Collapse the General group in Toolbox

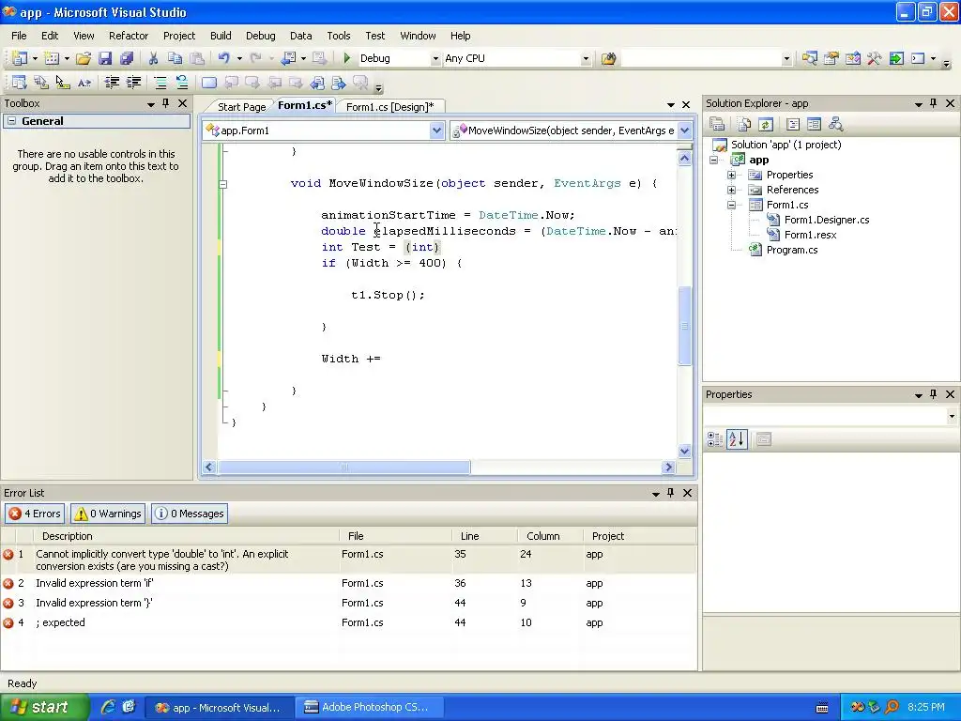11,121
